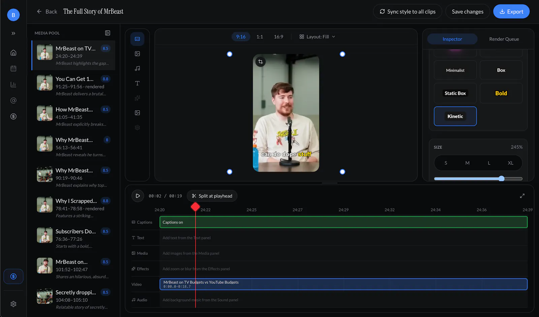This screenshot has width=539, height=317.
Task: Select the Kinetic caption style
Action: click(x=455, y=116)
